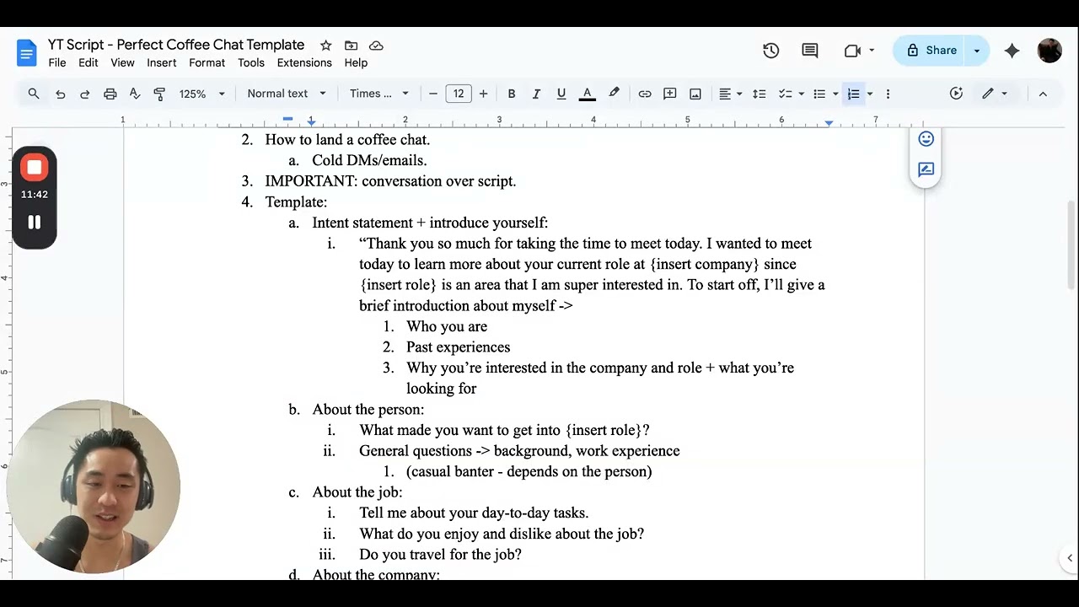Expand the bulleted list options arrow
The height and width of the screenshot is (607, 1079).
click(x=835, y=94)
